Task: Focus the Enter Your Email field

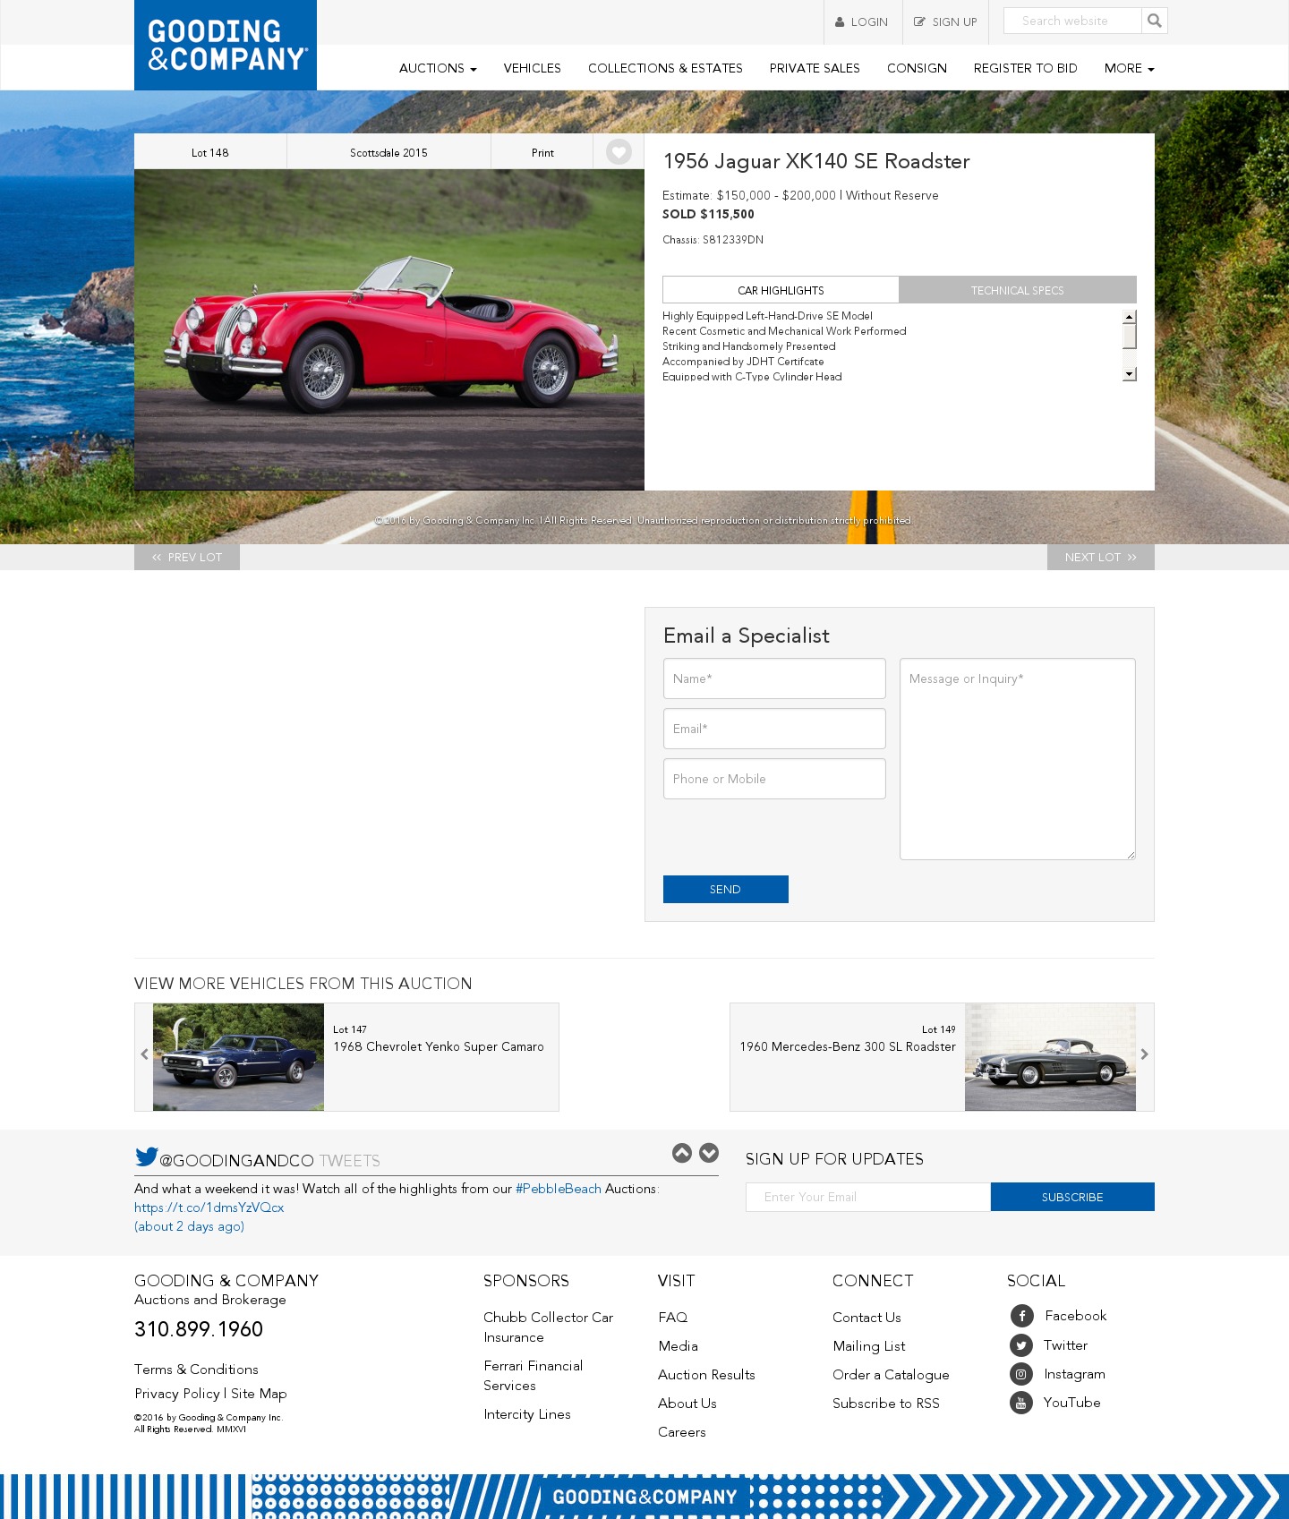Action: (868, 1197)
